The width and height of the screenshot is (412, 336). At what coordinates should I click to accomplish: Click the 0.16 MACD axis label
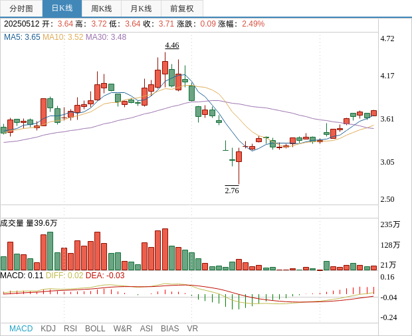click(387, 277)
